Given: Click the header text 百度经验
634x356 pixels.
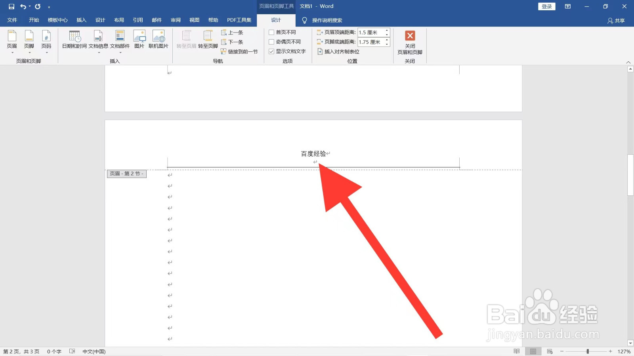Looking at the screenshot, I should point(313,153).
